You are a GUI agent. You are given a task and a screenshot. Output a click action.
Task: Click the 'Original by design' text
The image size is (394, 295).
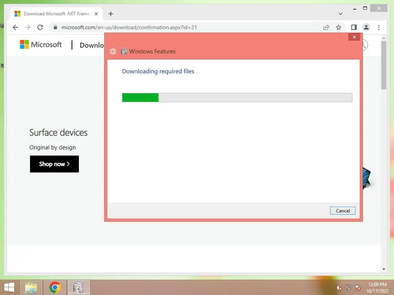[x=52, y=147]
